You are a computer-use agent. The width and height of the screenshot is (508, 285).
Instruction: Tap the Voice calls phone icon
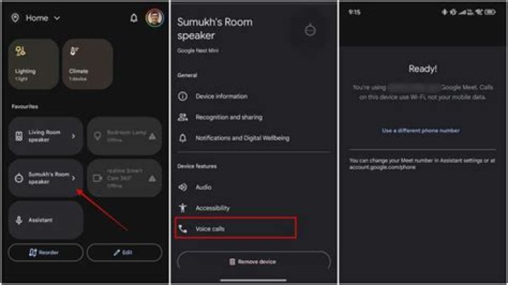(x=183, y=229)
